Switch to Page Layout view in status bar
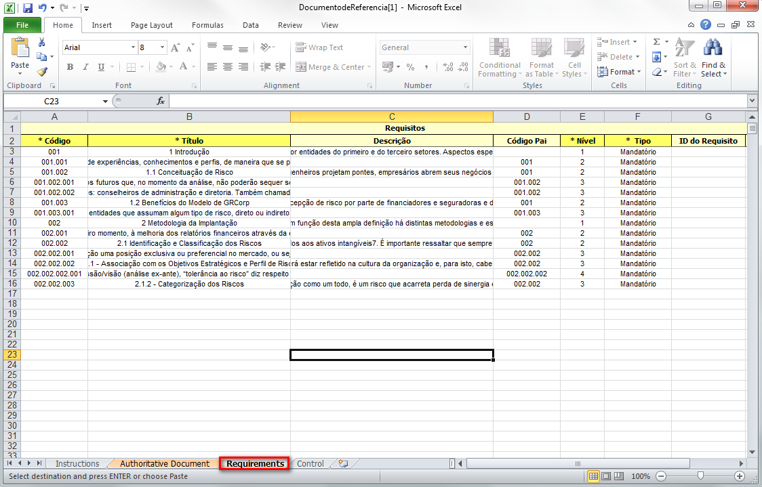The image size is (762, 487). pyautogui.click(x=606, y=476)
